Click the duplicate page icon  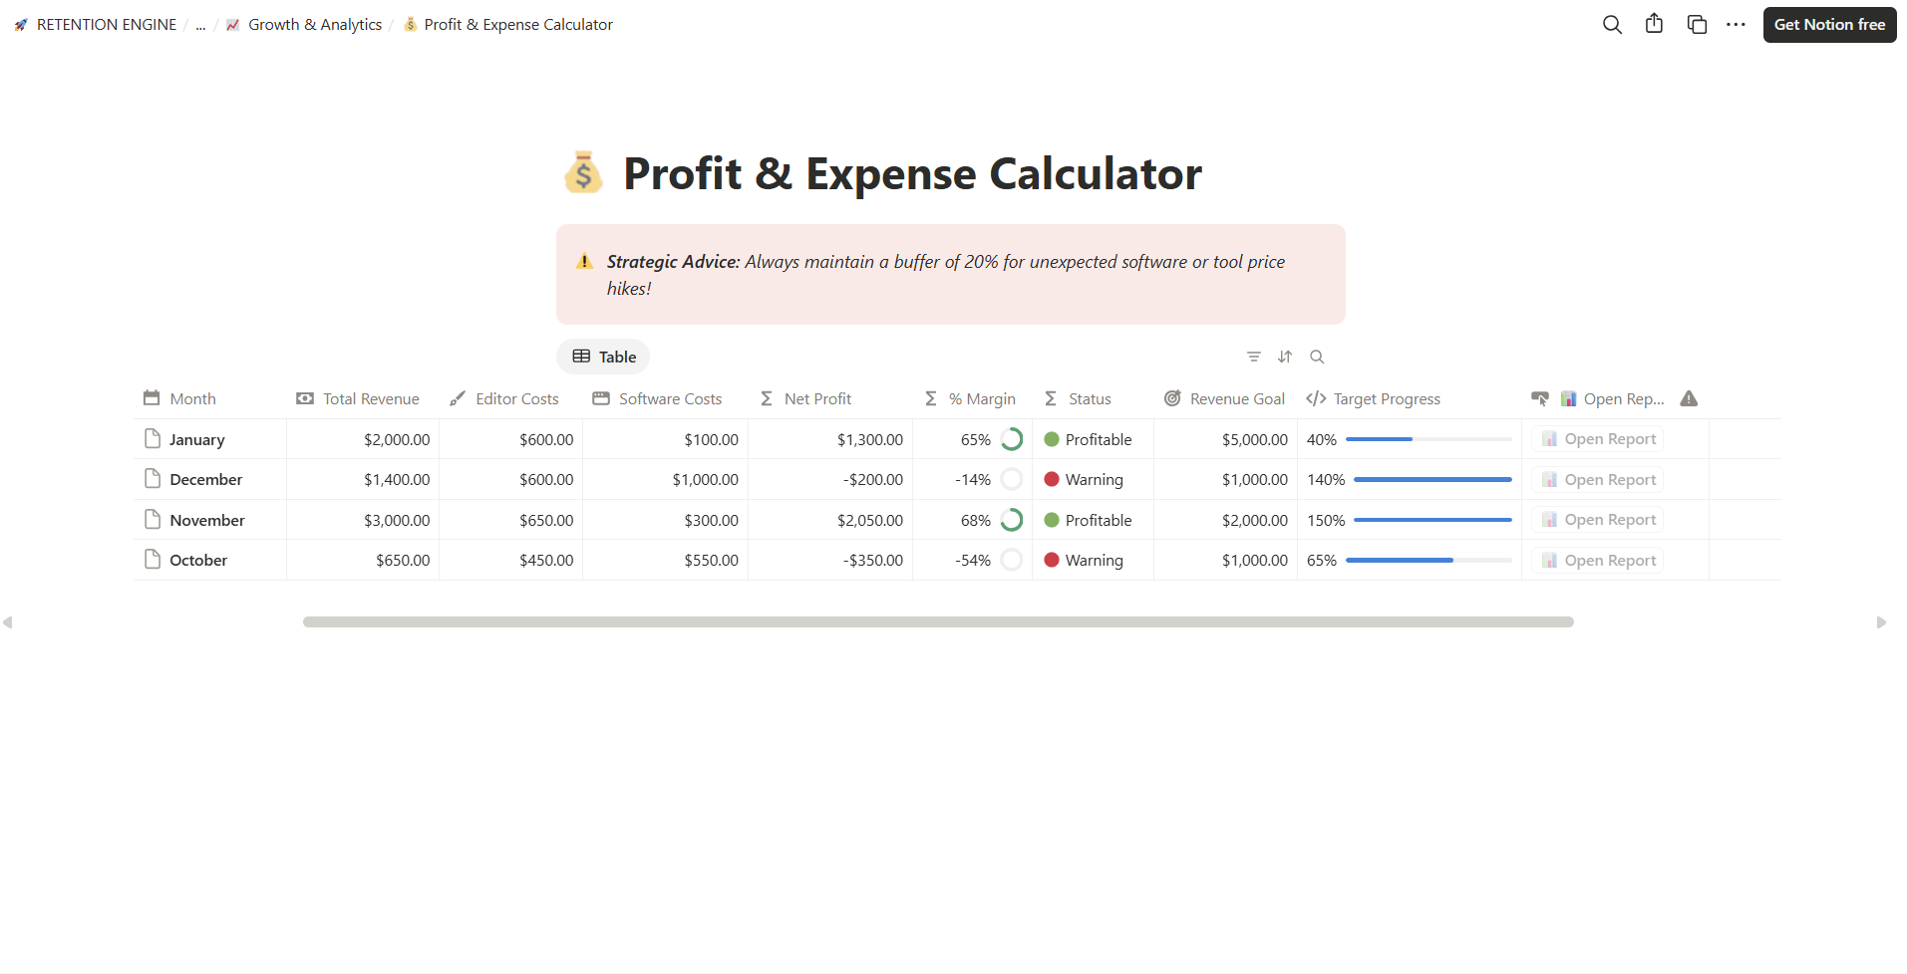tap(1697, 25)
